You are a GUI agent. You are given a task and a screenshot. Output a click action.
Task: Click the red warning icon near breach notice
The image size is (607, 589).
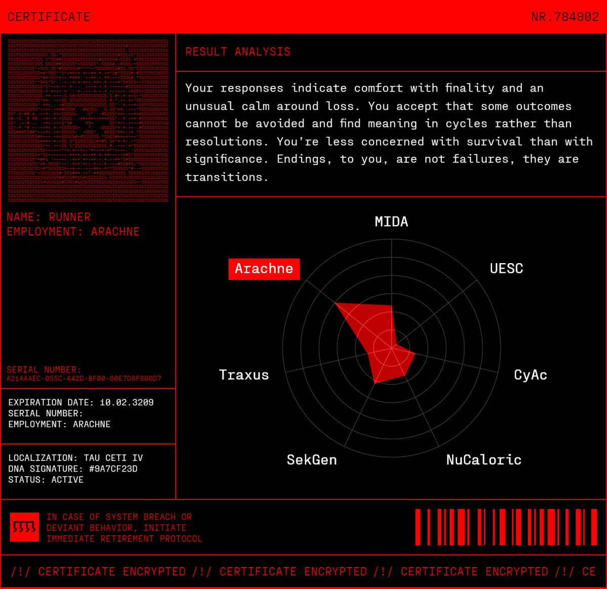[x=24, y=527]
